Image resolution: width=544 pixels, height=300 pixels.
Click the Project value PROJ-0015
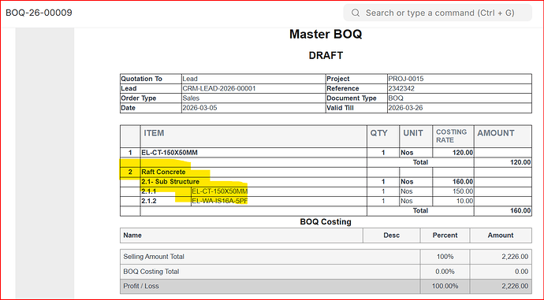click(x=405, y=79)
